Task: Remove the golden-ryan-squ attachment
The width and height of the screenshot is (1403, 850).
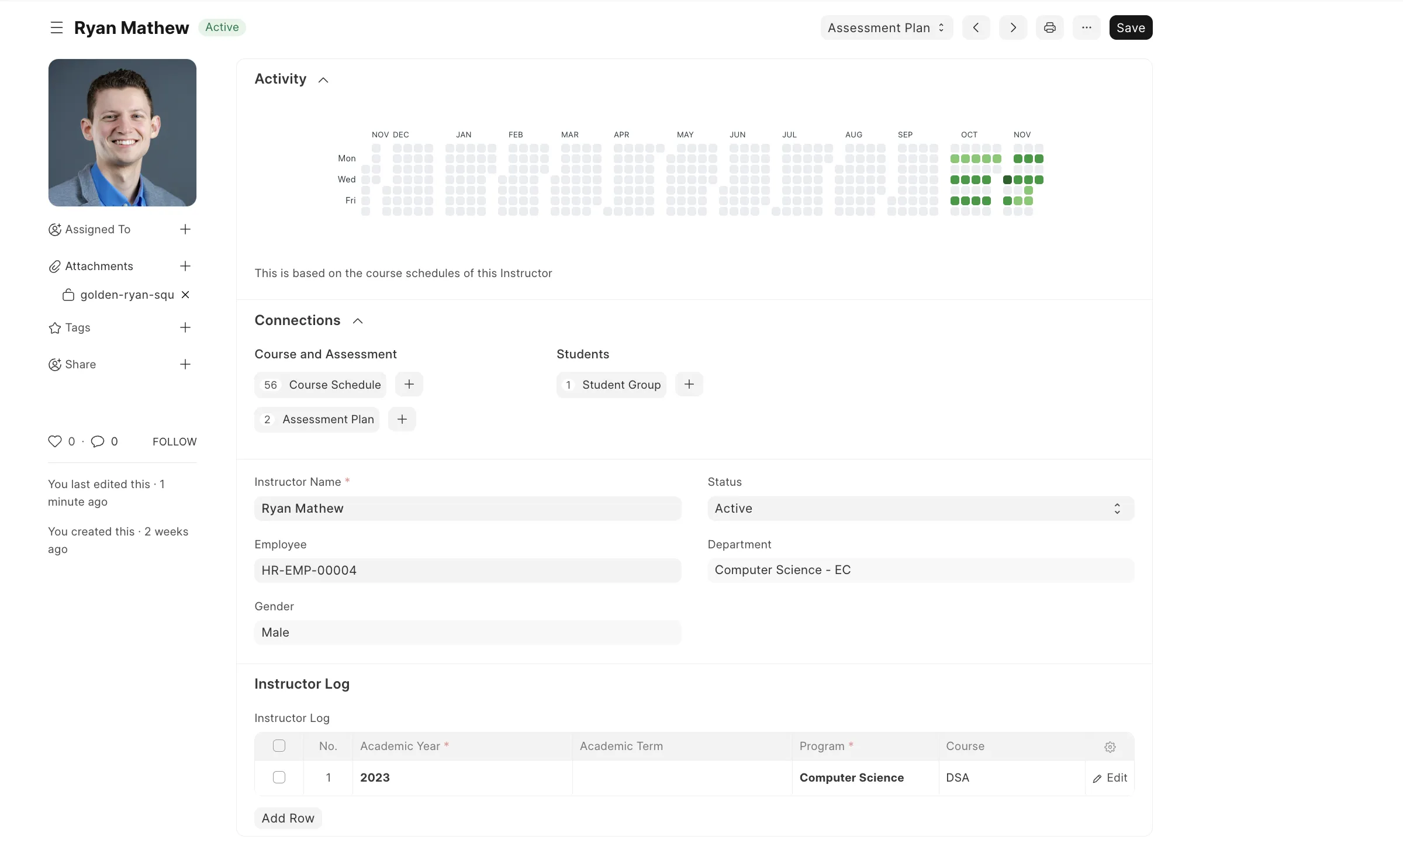Action: [185, 295]
